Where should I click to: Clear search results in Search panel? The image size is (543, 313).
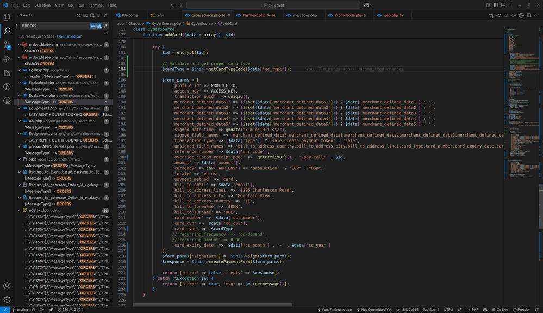pos(86,15)
